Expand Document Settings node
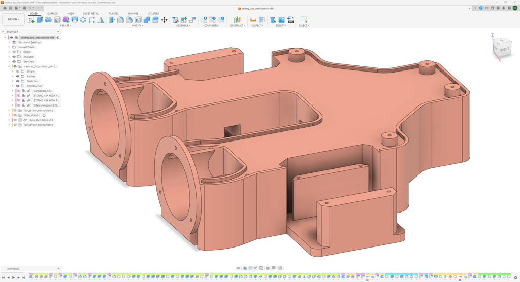Screen dimensions: 520x282 (x=9, y=43)
